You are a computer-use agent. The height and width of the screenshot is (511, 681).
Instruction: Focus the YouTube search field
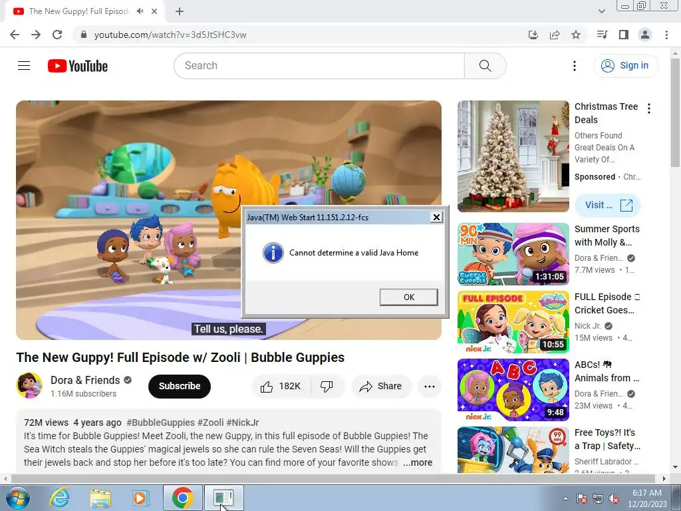click(x=319, y=66)
